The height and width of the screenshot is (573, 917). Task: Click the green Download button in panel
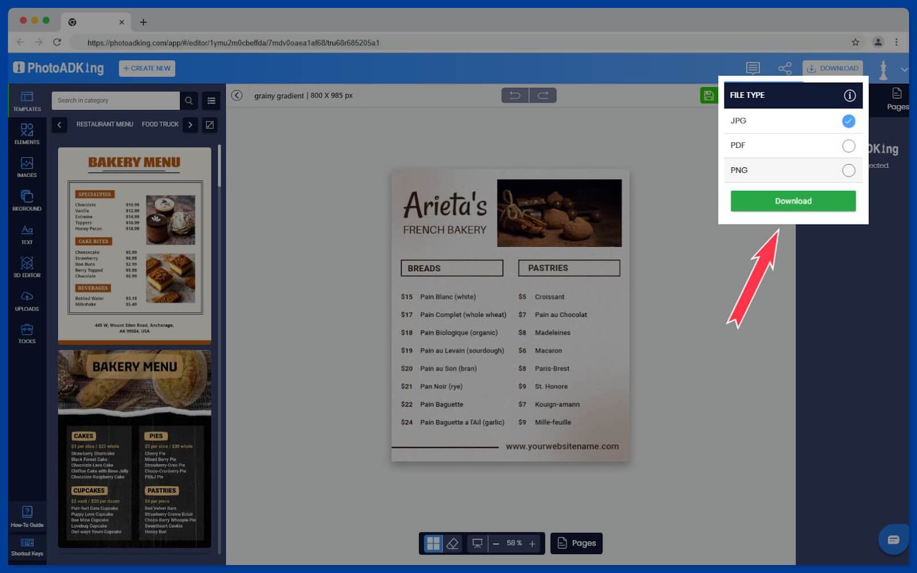(793, 201)
